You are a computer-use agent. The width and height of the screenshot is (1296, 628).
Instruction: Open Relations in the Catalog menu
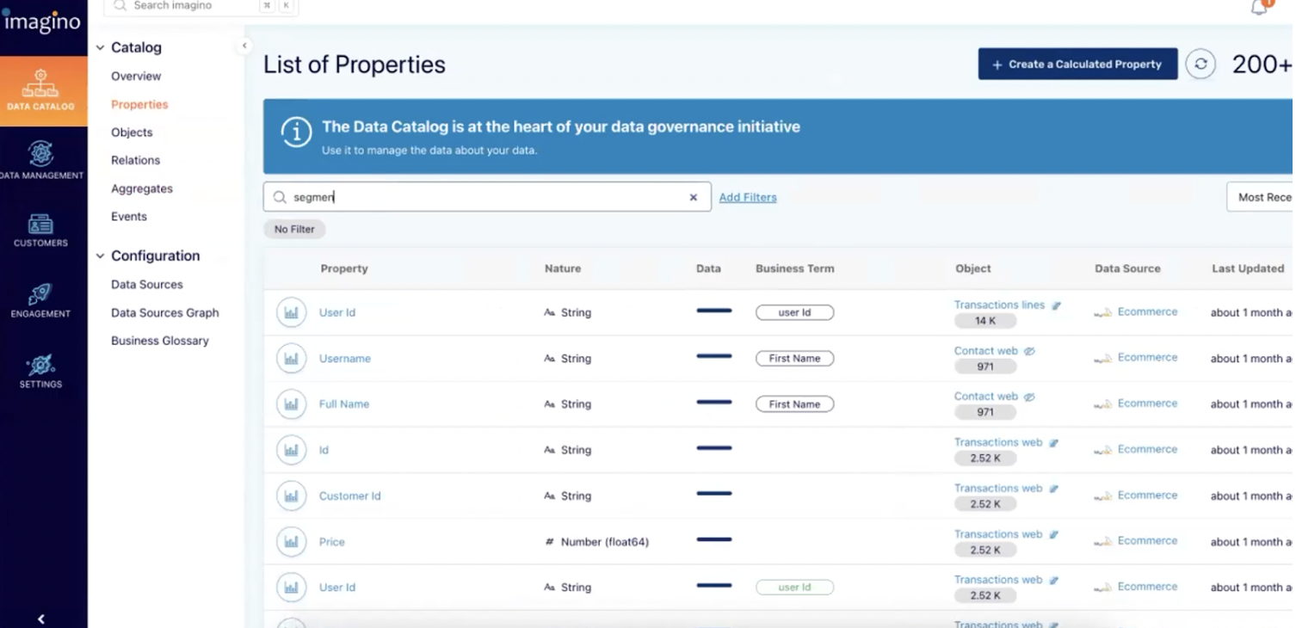click(135, 160)
